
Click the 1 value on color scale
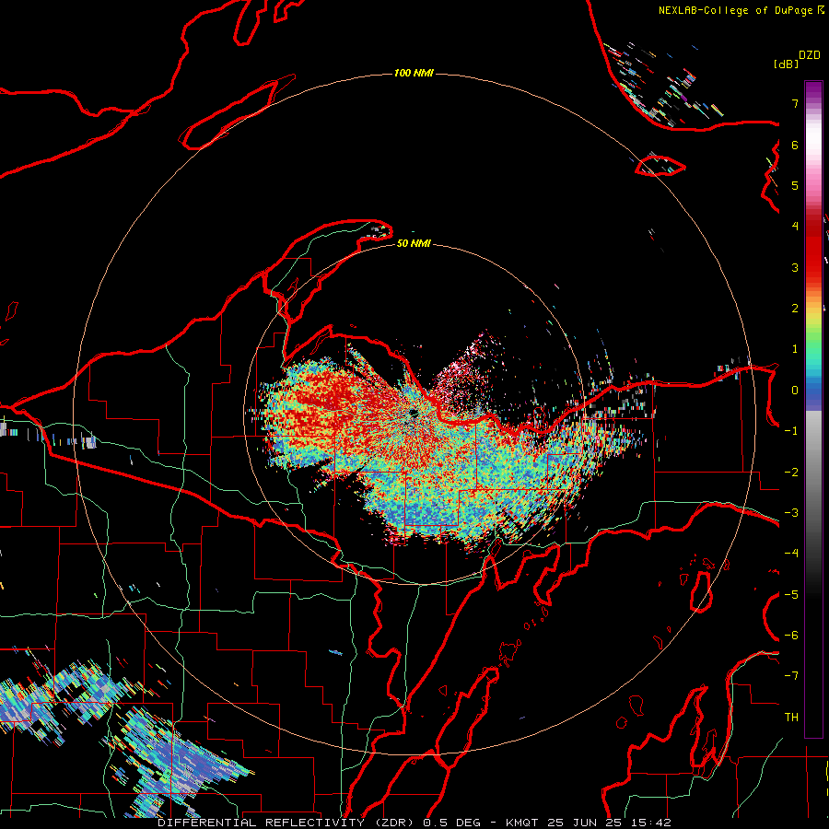[795, 349]
